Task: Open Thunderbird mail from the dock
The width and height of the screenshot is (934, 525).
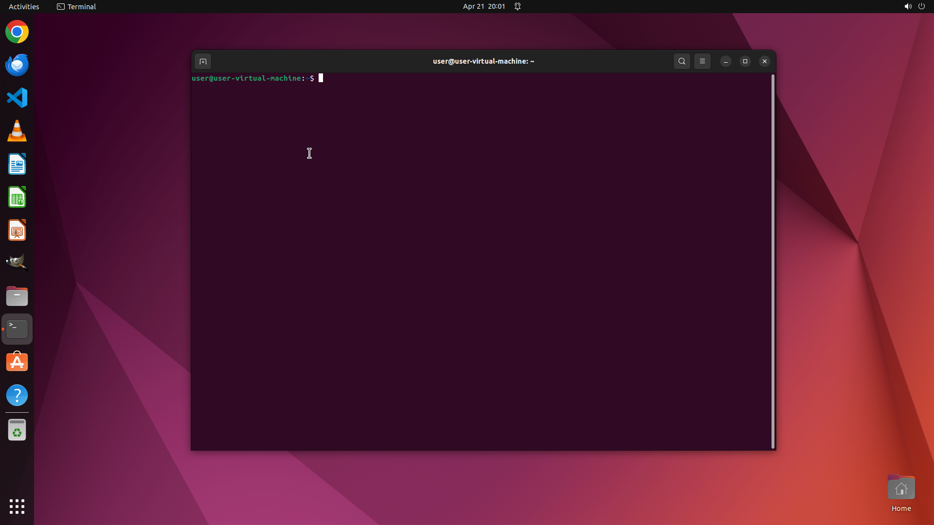Action: 17,65
